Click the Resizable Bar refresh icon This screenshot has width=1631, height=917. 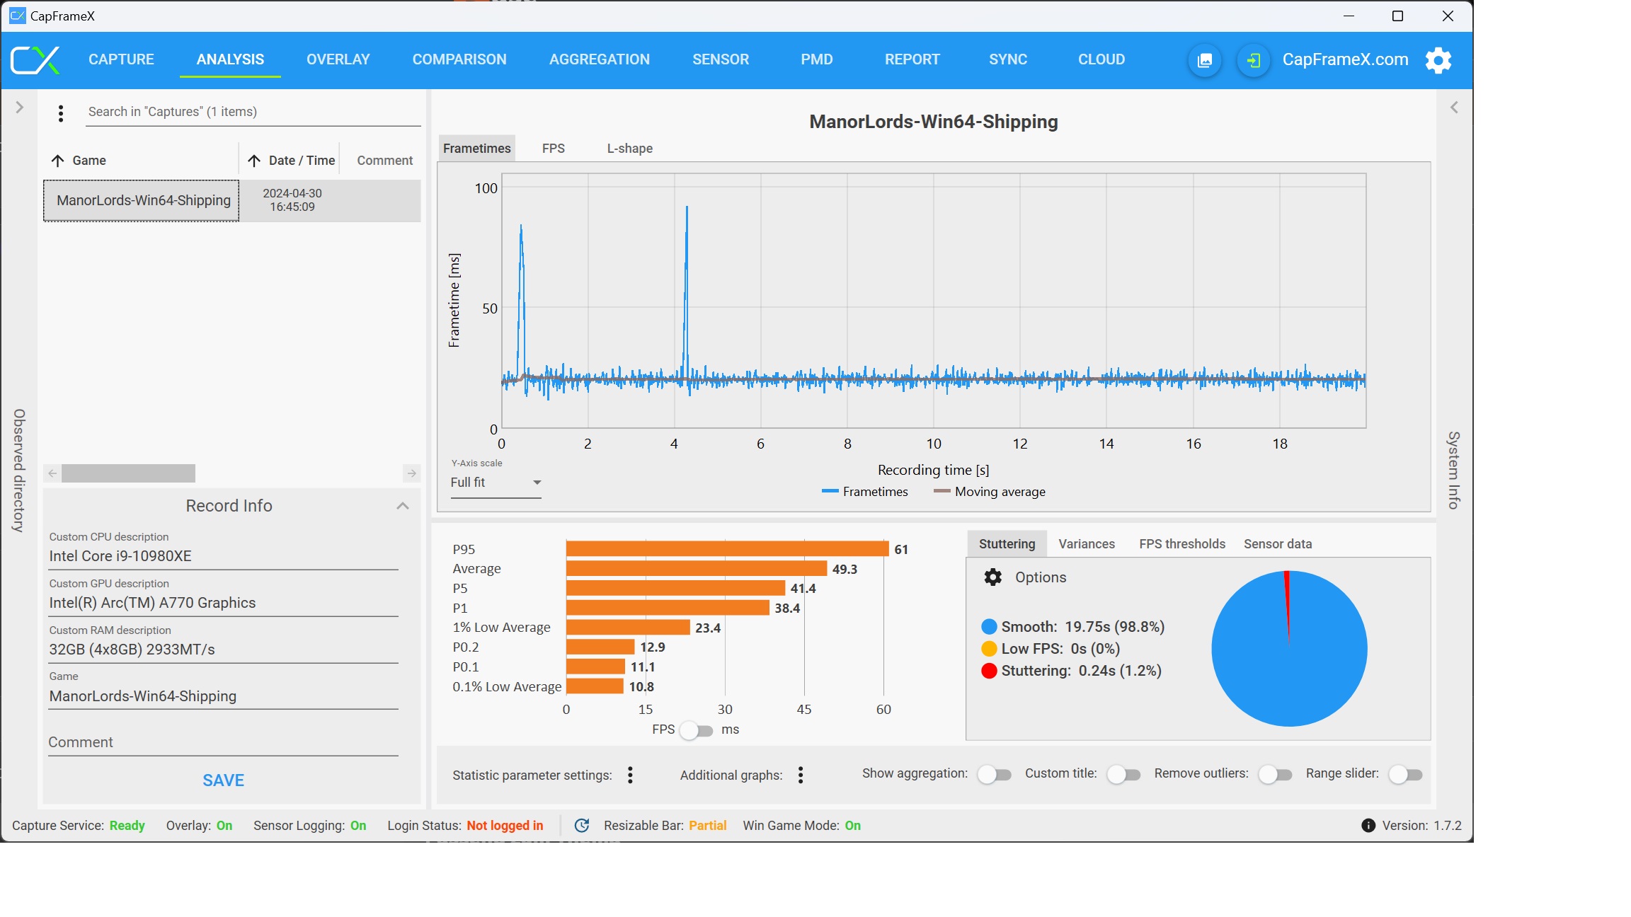pyautogui.click(x=582, y=826)
